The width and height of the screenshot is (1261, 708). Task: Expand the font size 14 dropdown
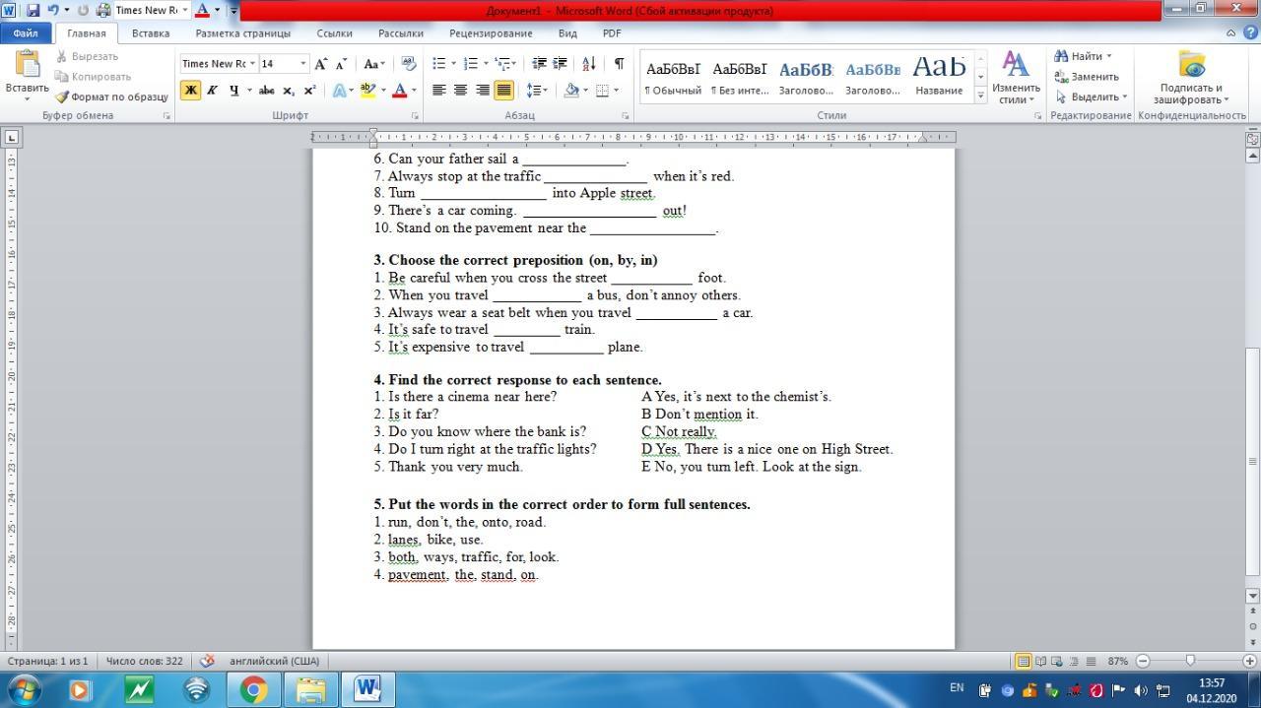tap(303, 64)
